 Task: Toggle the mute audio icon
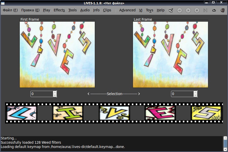tap(222, 10)
